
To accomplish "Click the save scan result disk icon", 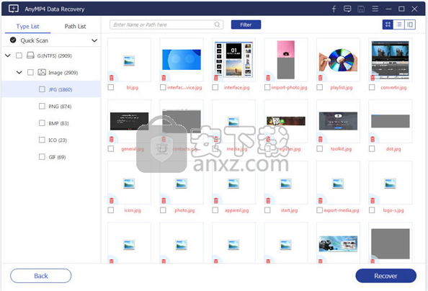I will tap(361, 9).
